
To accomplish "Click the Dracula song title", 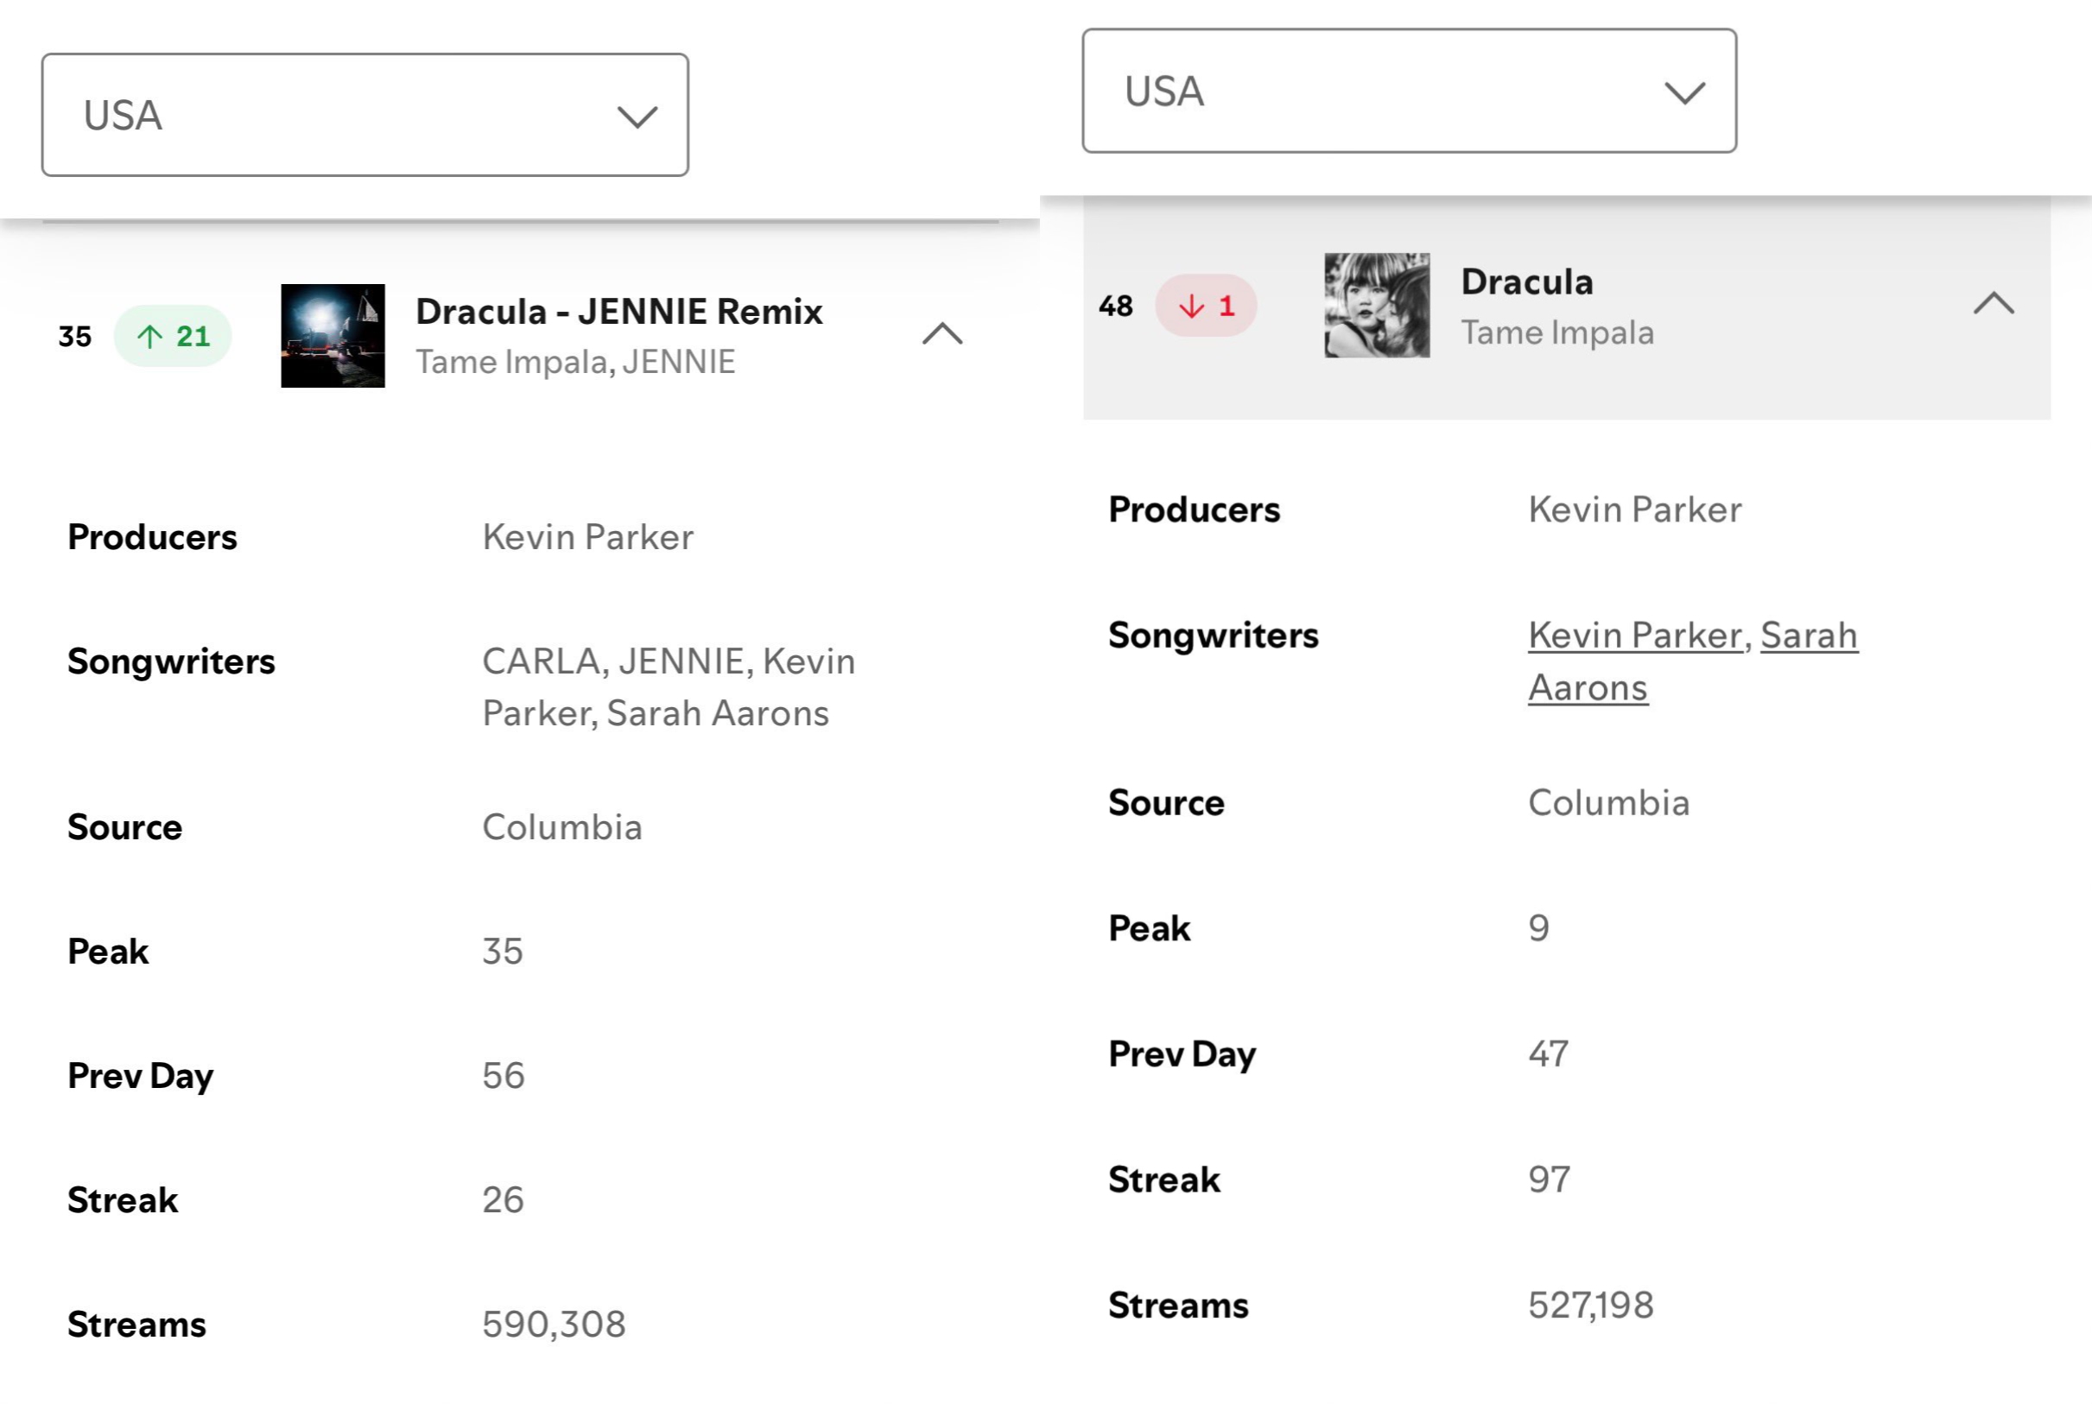I will pyautogui.click(x=1527, y=281).
